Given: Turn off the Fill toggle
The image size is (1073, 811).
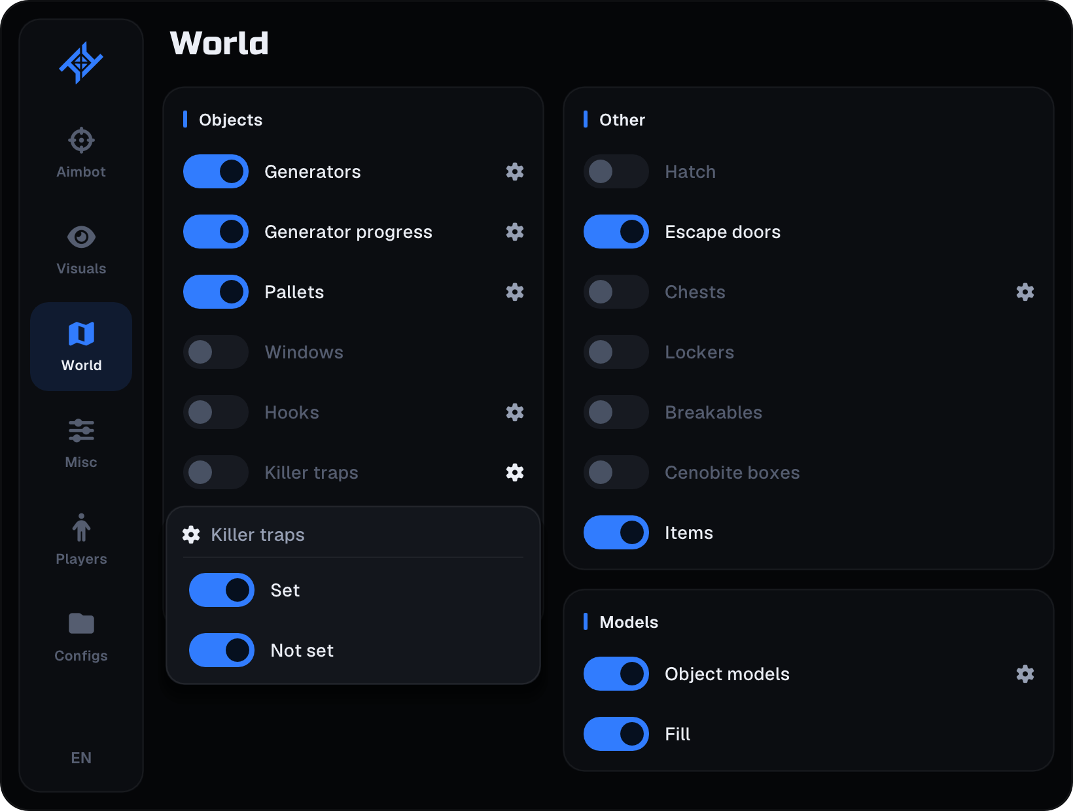Looking at the screenshot, I should [616, 734].
